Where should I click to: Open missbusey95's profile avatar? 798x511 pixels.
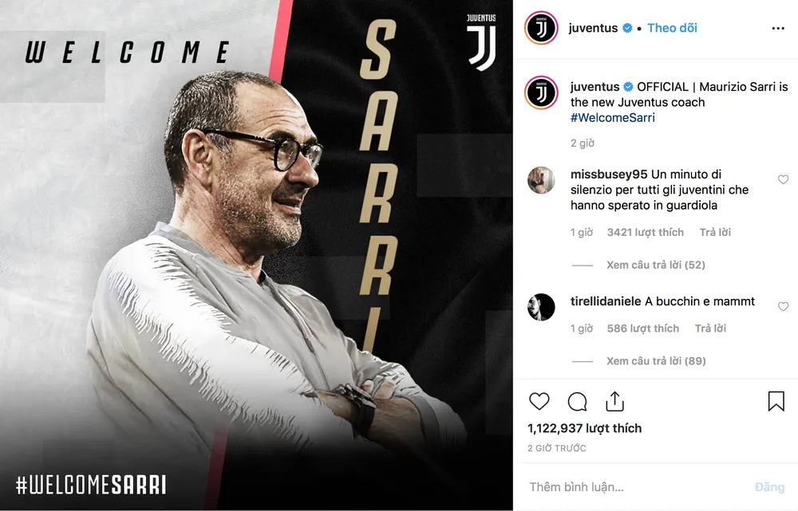(541, 180)
